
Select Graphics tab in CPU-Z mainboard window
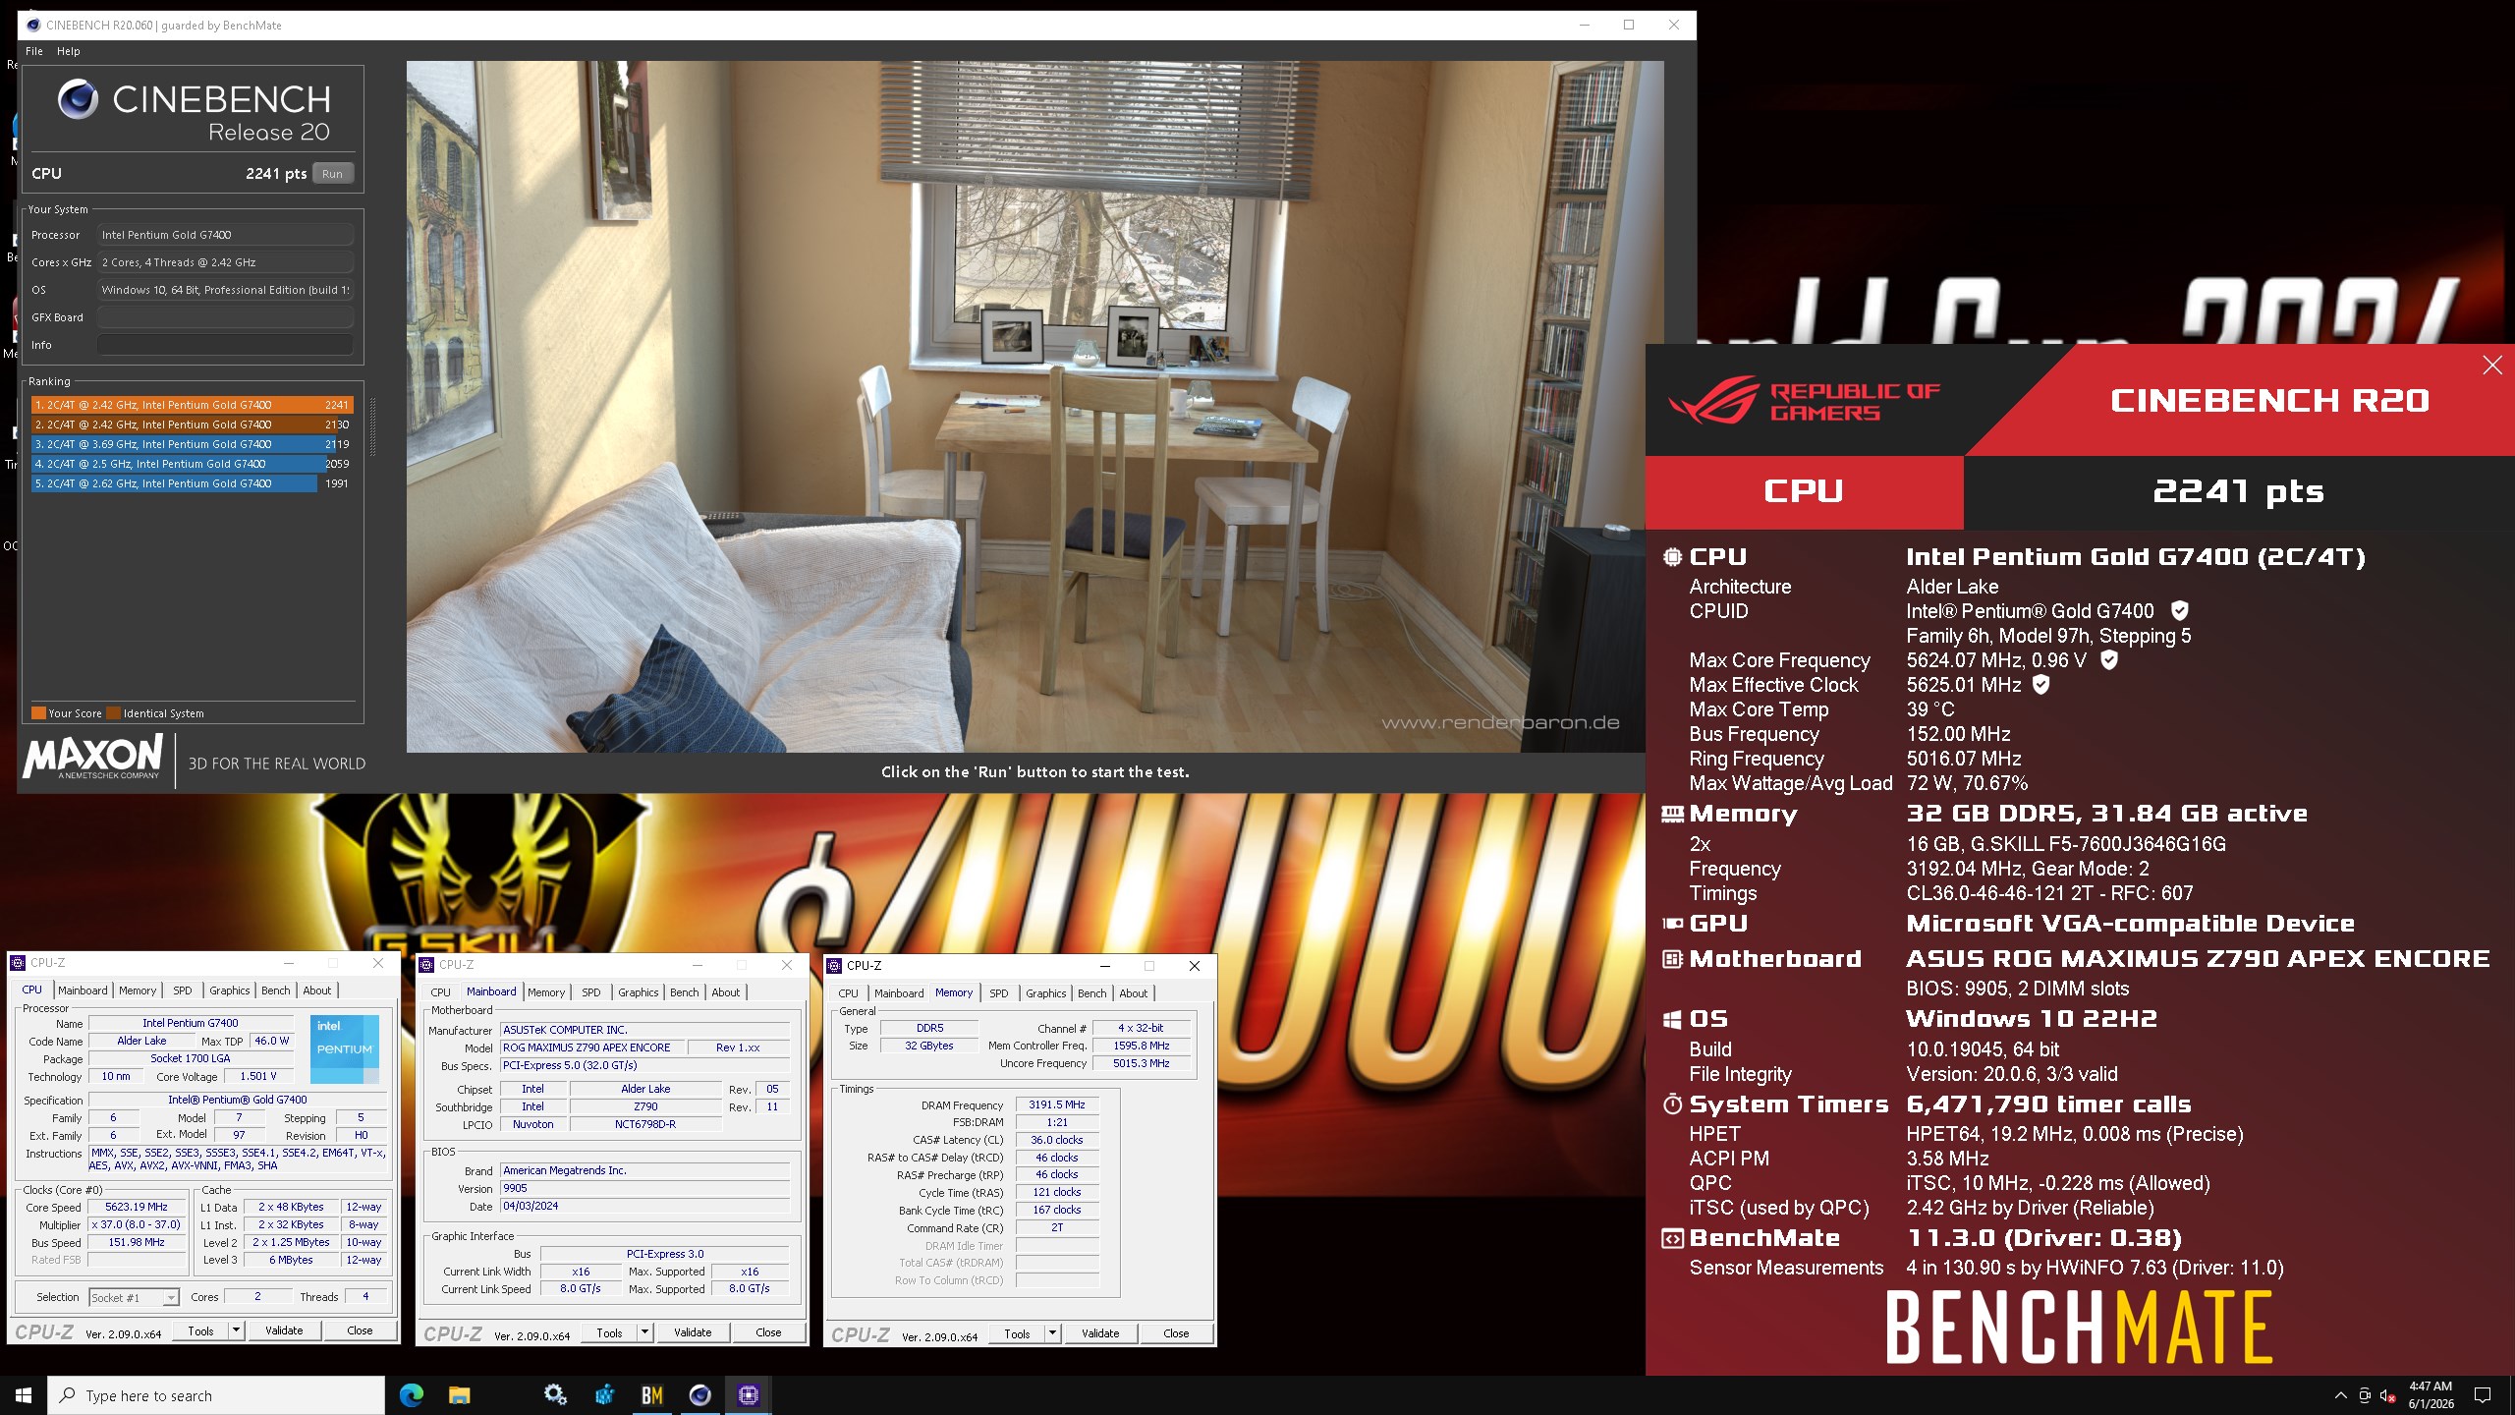tap(639, 992)
